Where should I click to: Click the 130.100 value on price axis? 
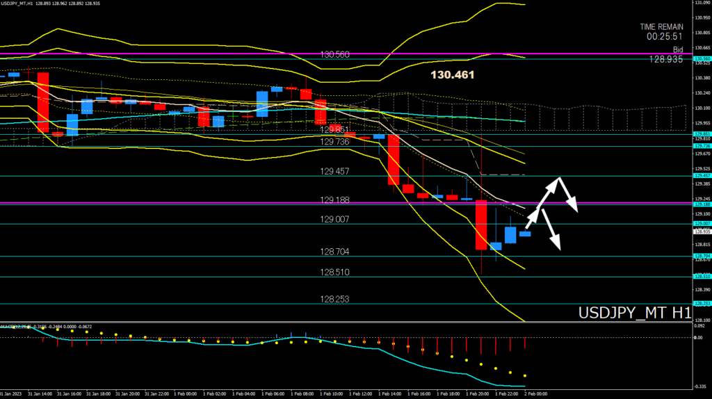(702, 108)
